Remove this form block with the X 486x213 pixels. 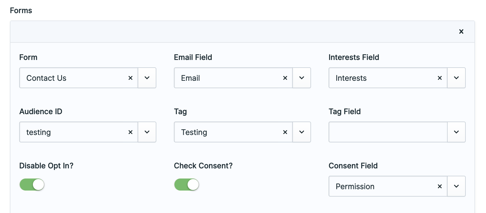(461, 32)
